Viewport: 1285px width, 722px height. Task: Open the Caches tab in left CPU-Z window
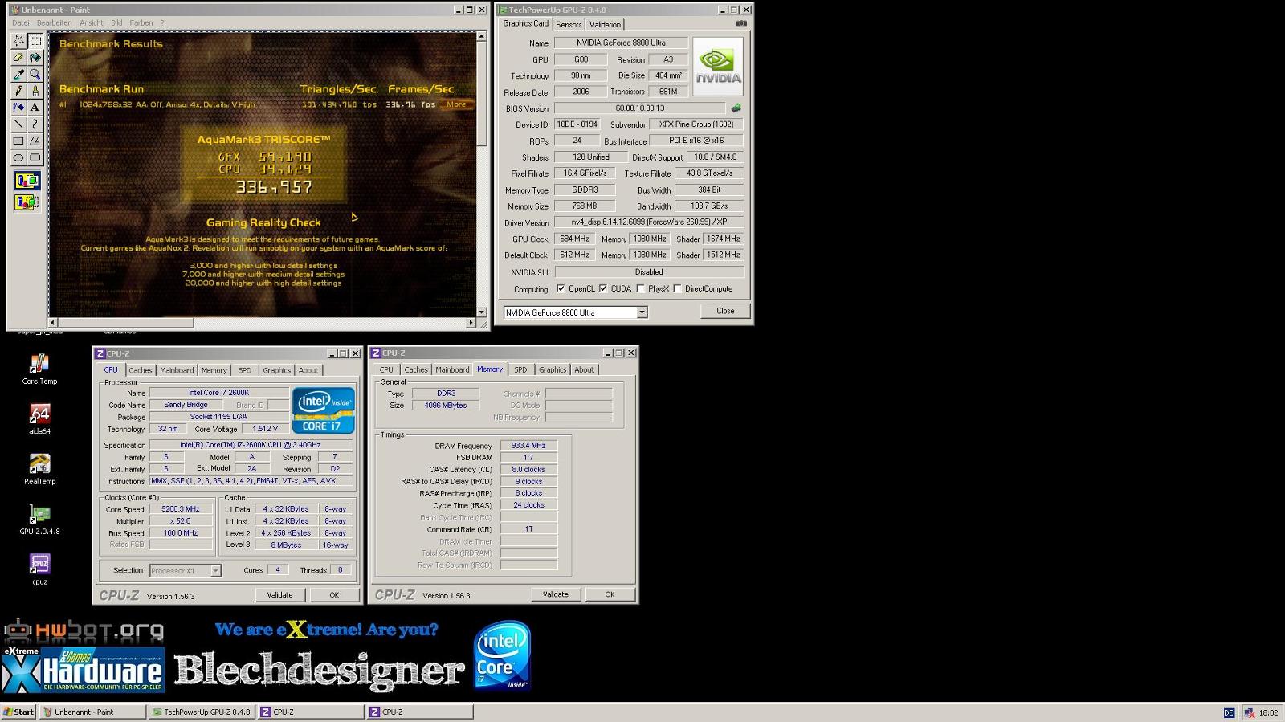point(141,370)
